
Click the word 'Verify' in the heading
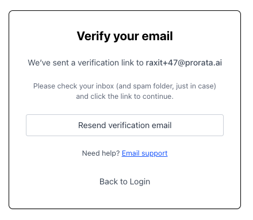[94, 36]
